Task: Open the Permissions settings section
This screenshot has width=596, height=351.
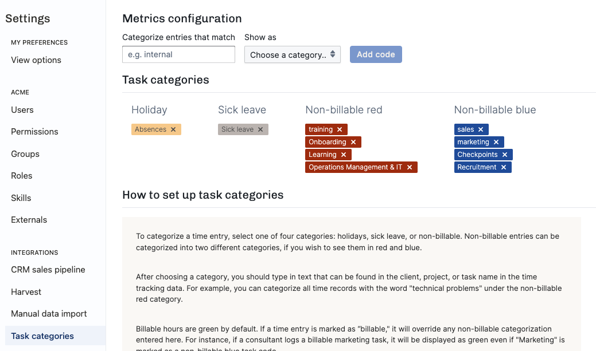Action: click(x=34, y=132)
